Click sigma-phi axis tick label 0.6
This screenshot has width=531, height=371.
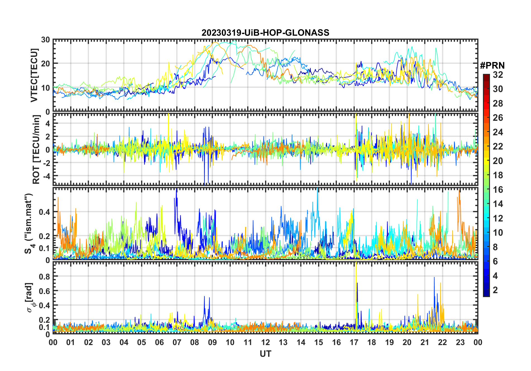tap(45, 291)
